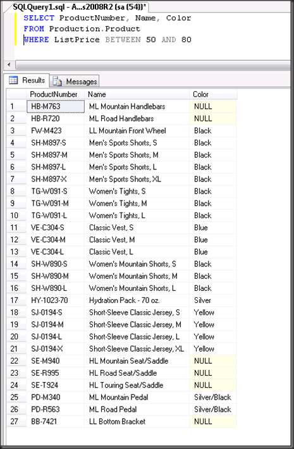Image resolution: width=294 pixels, height=449 pixels.
Task: Select the HB-M763 cell
Action: point(56,106)
